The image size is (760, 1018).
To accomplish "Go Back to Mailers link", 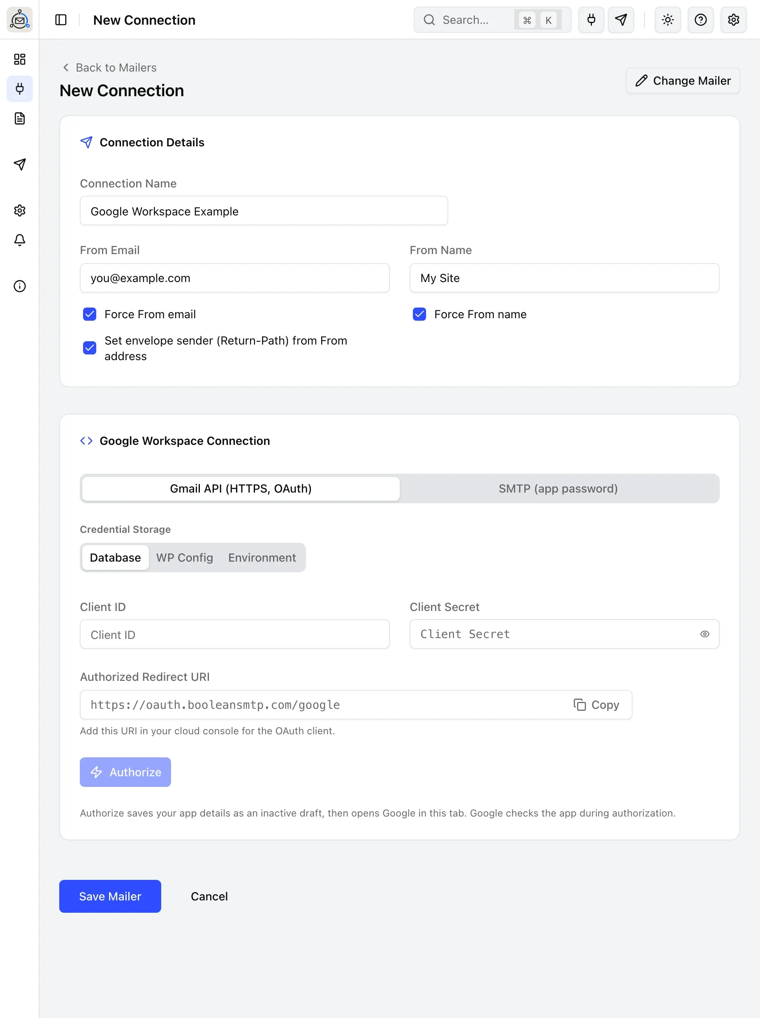I will click(109, 67).
